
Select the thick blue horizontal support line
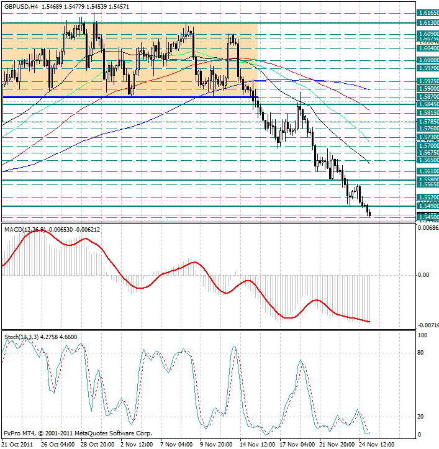124,98
